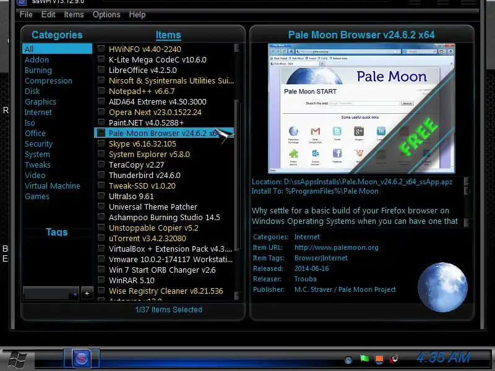Check the HWiNFO v4.40-2240 checkbox
Image resolution: width=495 pixels, height=371 pixels.
click(101, 49)
